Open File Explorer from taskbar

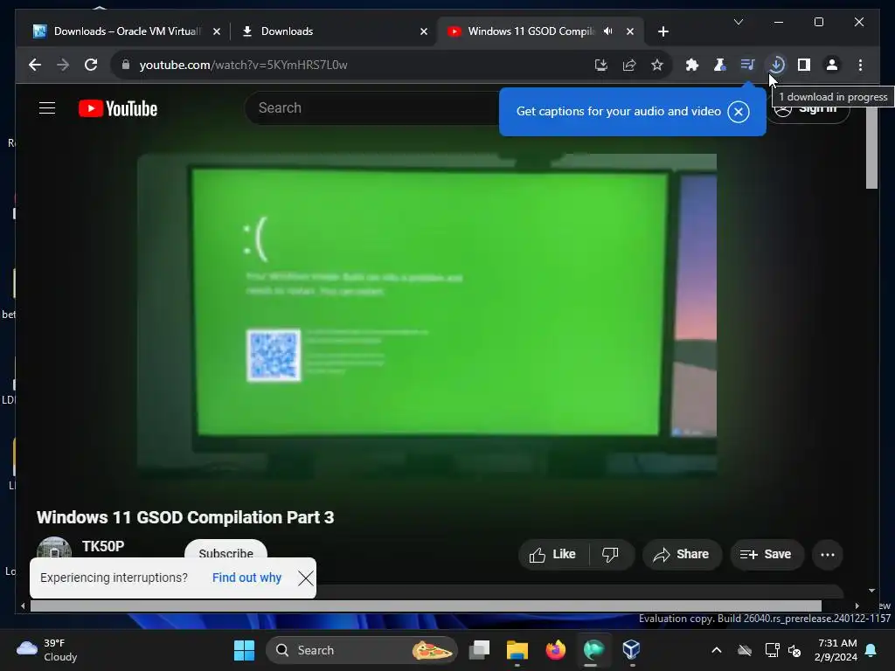coord(517,650)
